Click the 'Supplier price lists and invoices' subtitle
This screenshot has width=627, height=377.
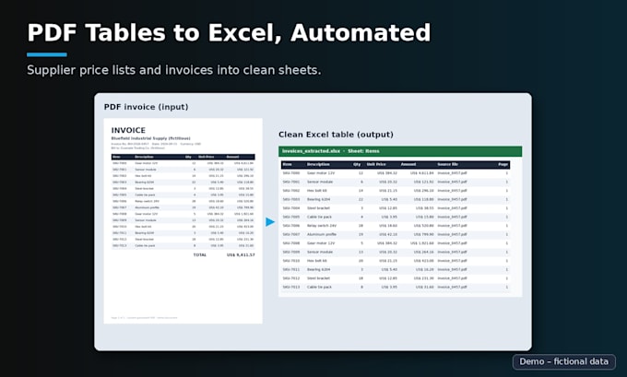[x=174, y=70]
